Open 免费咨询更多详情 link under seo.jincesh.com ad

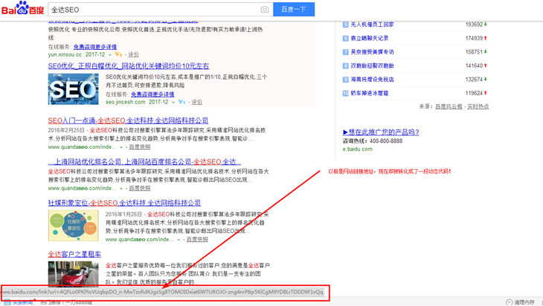pos(152,95)
